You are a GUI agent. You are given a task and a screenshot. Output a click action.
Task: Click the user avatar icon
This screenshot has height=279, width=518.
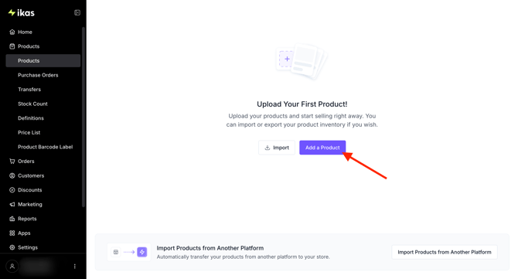point(12,266)
